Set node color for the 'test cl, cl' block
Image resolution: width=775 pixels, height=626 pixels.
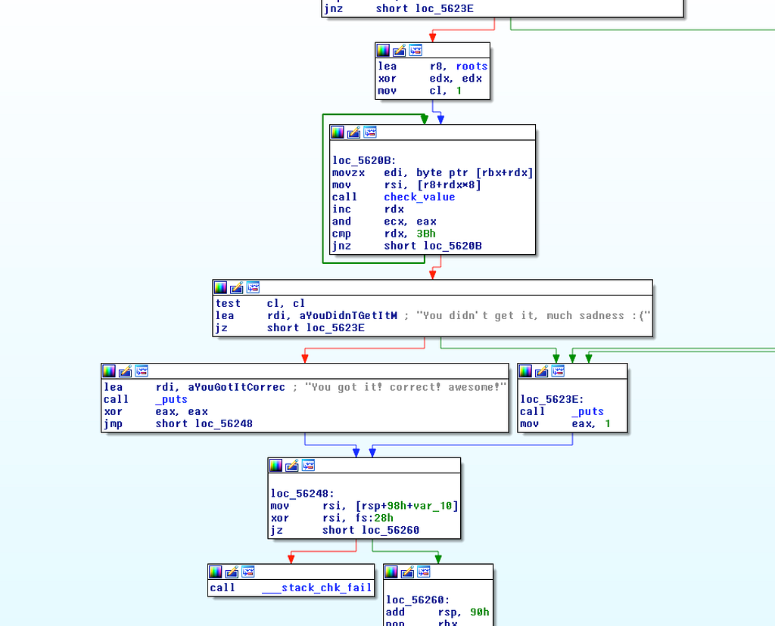tap(220, 288)
